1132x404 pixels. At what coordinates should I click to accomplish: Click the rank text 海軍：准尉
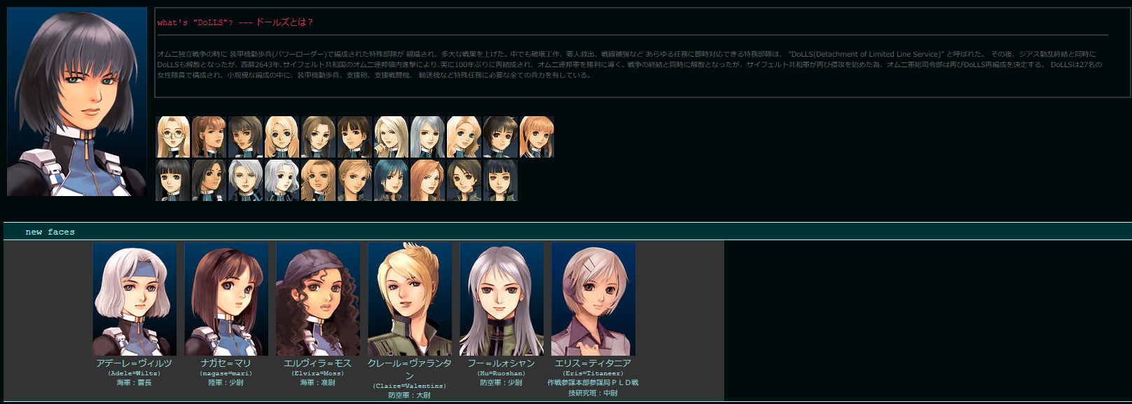[x=318, y=383]
